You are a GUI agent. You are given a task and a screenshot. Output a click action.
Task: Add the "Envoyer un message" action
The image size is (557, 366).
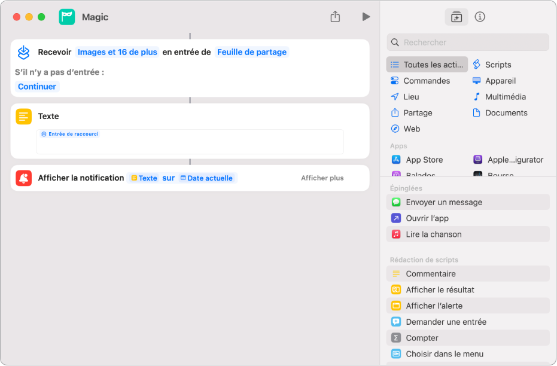pos(467,202)
